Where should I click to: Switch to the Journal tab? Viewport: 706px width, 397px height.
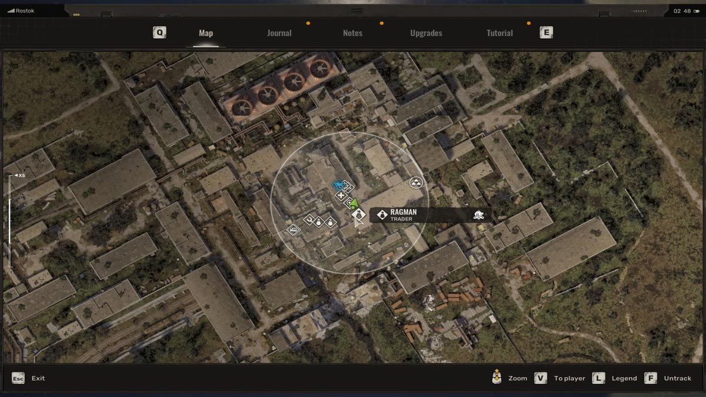279,33
